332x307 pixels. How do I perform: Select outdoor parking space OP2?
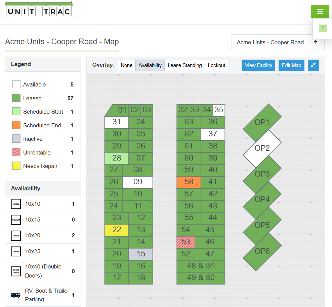point(262,148)
